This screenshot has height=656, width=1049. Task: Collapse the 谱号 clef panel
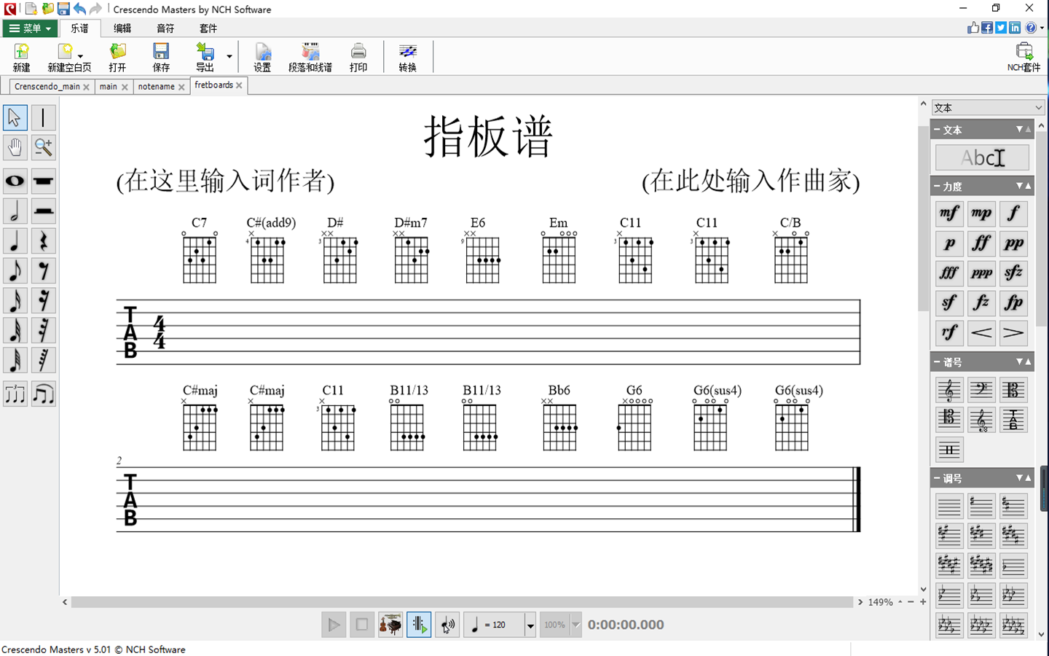click(x=937, y=362)
